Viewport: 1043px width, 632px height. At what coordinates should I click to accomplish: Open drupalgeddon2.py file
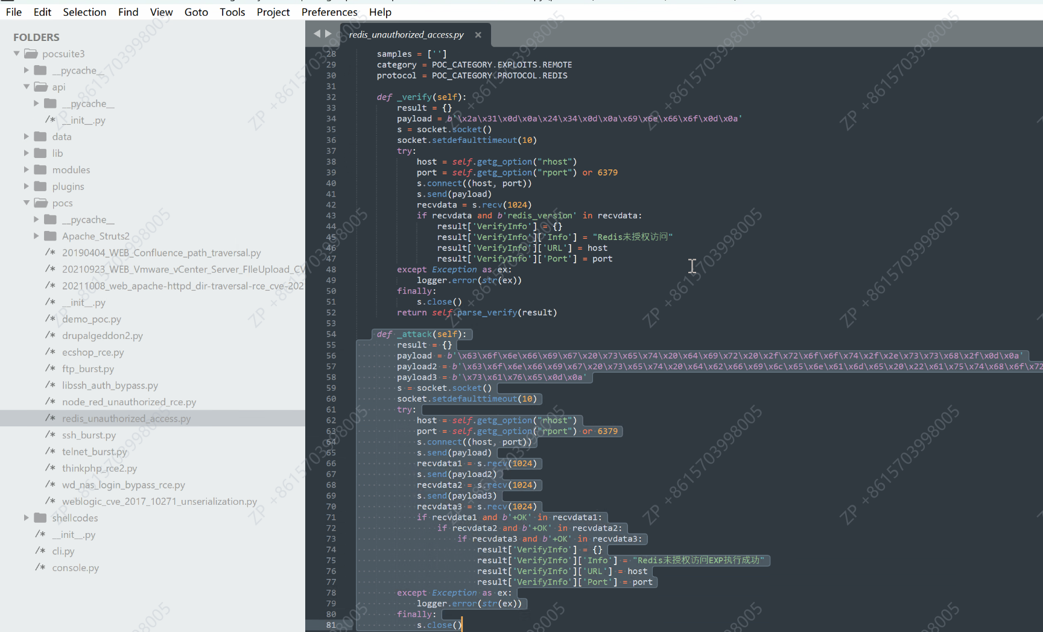point(103,335)
